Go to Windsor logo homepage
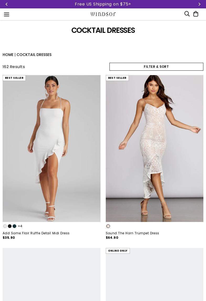This screenshot has width=206, height=301. (103, 14)
